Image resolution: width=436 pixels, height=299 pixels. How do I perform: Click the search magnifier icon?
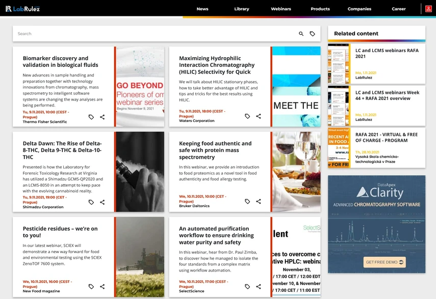click(301, 34)
